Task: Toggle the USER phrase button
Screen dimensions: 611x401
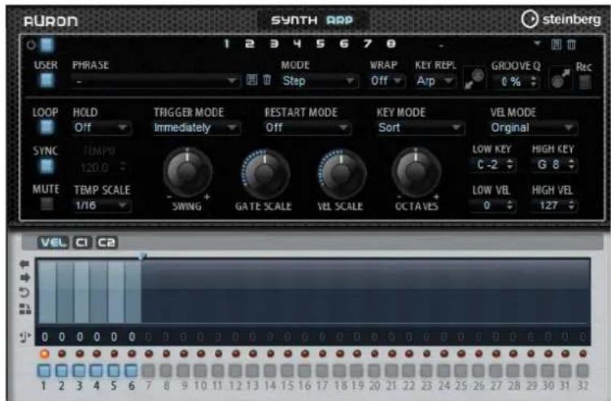Action: (46, 81)
